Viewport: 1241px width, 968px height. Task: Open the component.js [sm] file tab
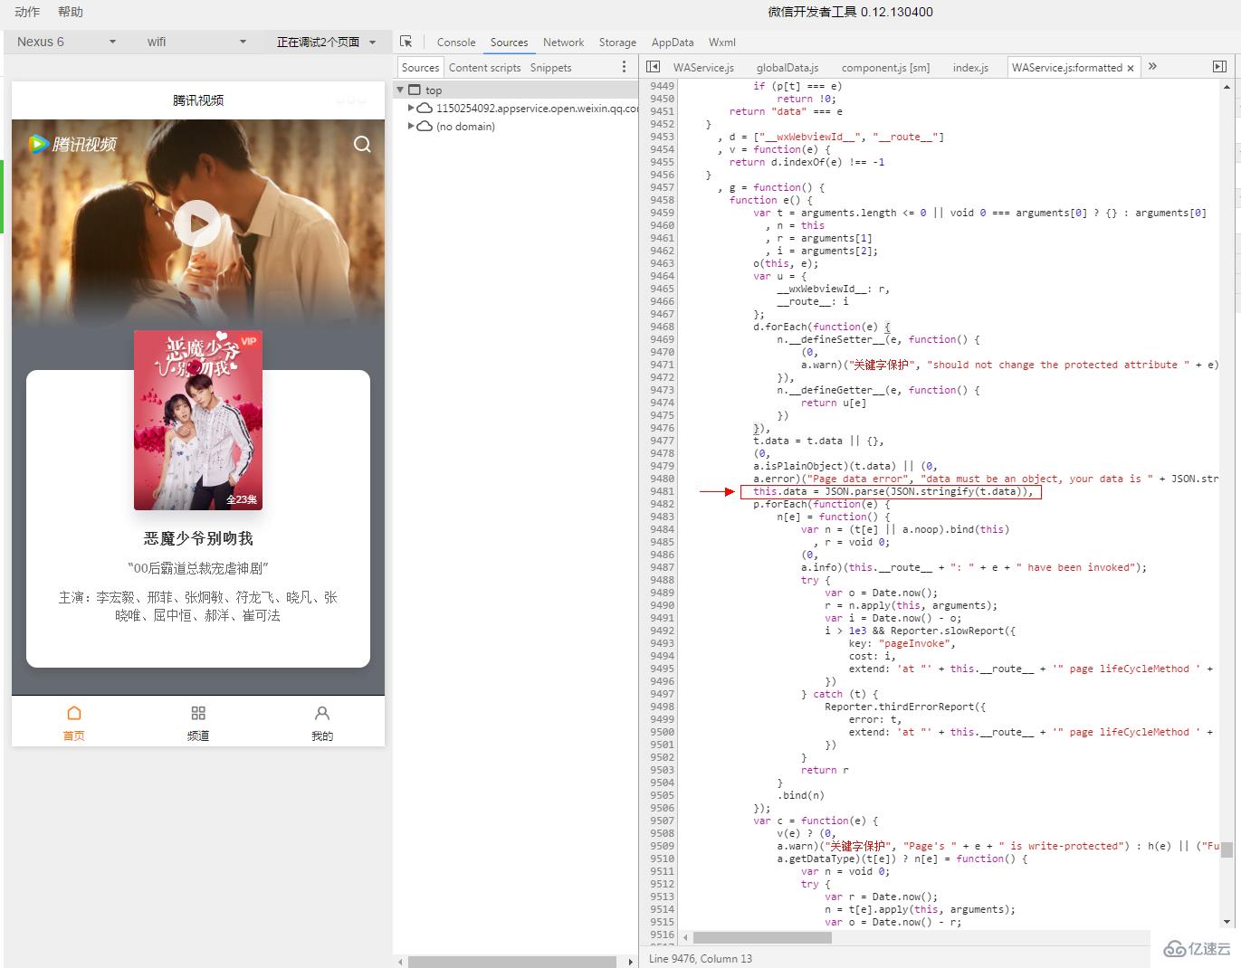[x=885, y=68]
